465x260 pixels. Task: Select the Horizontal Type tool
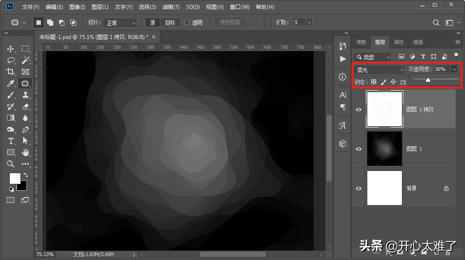click(x=11, y=141)
